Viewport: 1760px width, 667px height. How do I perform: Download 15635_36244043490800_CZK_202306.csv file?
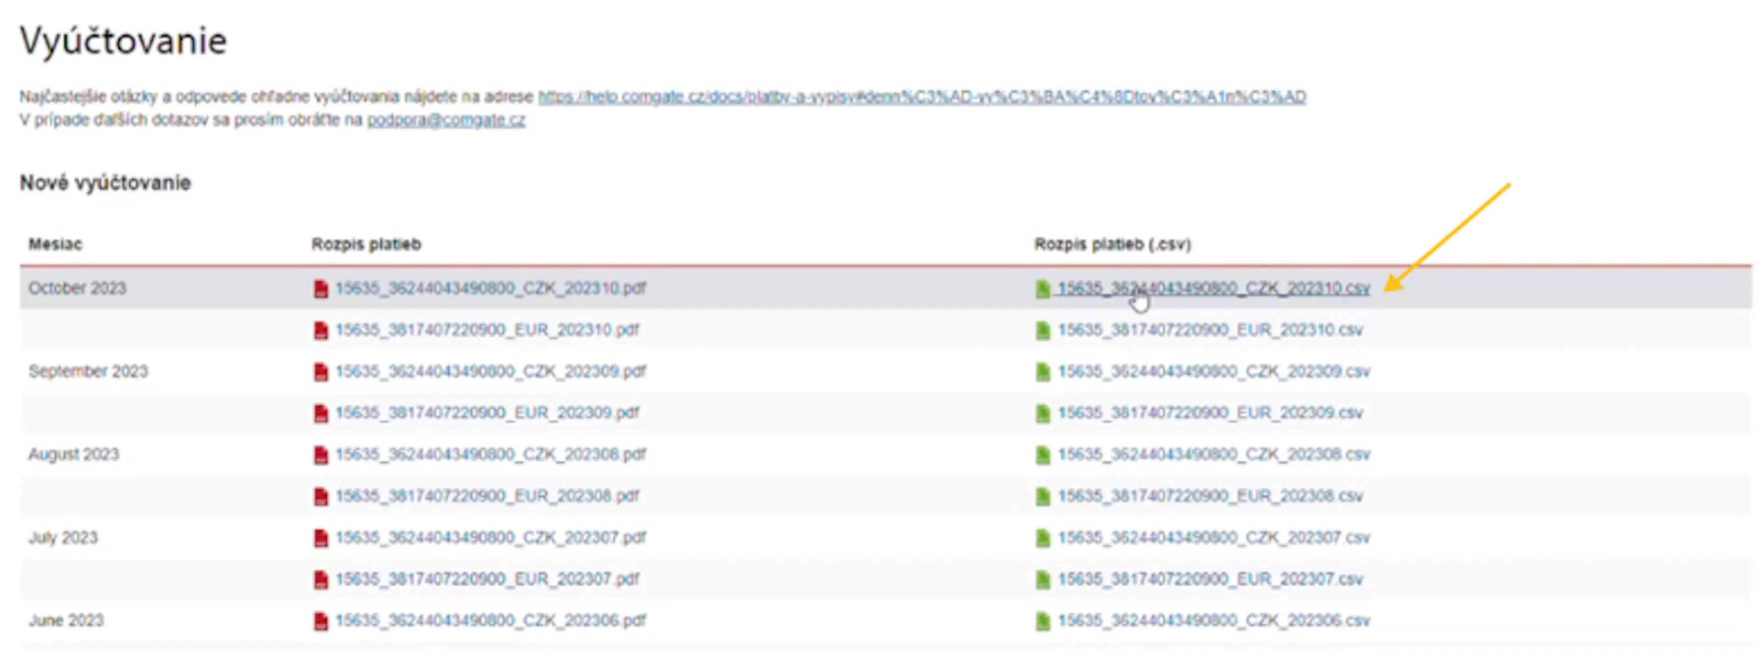pos(1214,621)
